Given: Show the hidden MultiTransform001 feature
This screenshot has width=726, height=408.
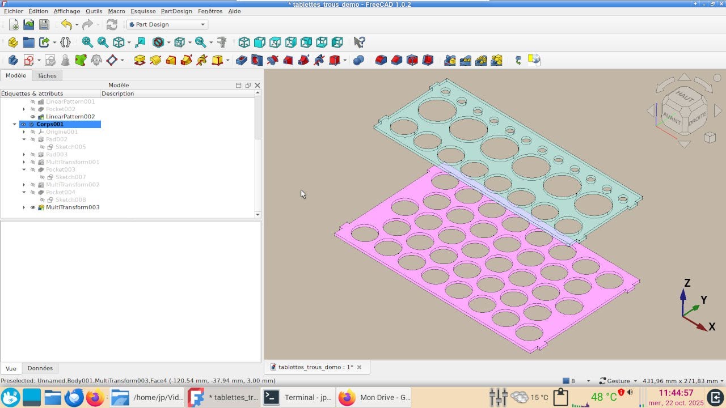Looking at the screenshot, I should pyautogui.click(x=33, y=162).
